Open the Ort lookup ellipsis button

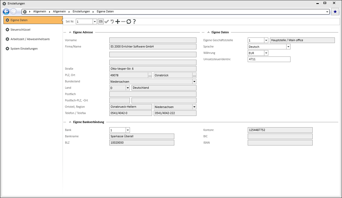point(194,75)
